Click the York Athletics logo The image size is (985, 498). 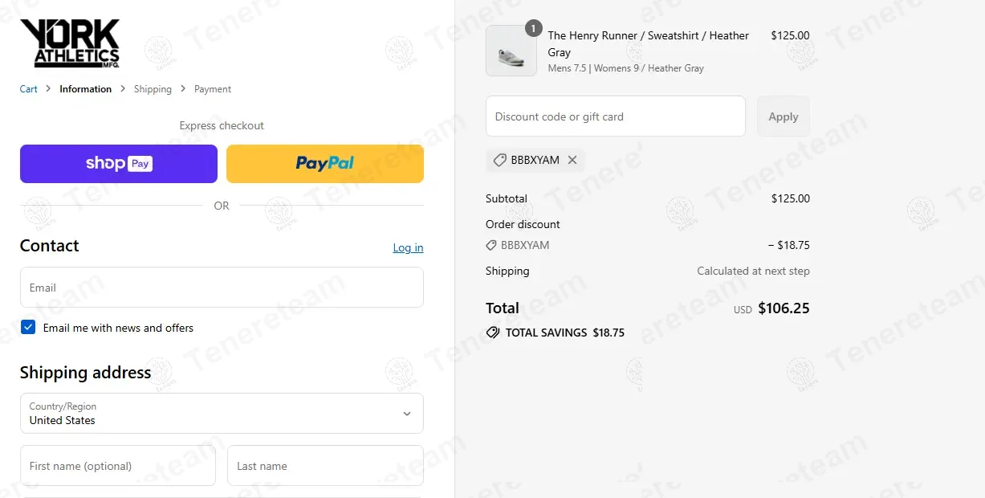(70, 43)
